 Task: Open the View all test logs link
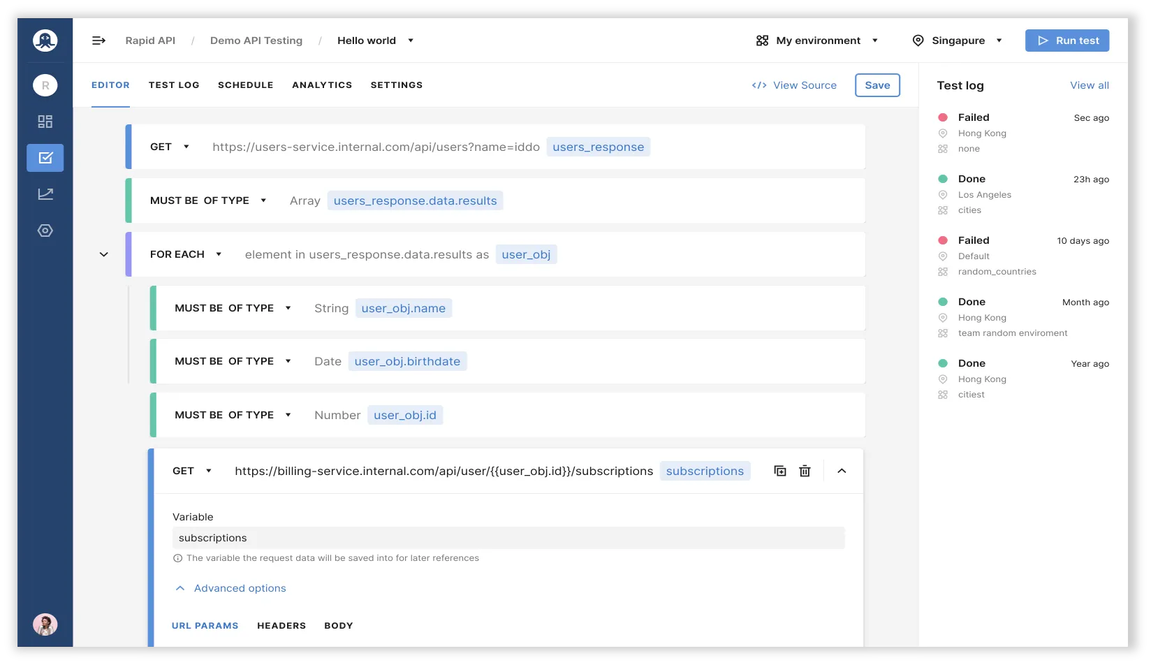1089,85
